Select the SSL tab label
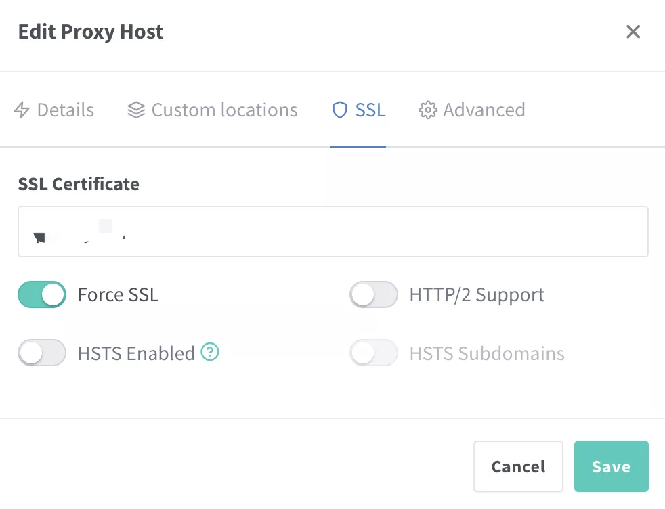Screen dimensions: 665x509 (x=370, y=110)
